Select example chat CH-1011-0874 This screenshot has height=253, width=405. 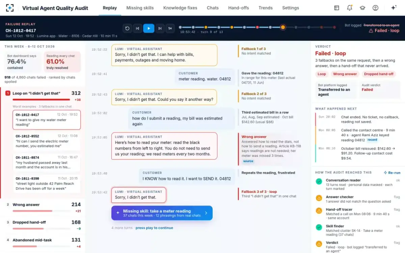point(47,162)
